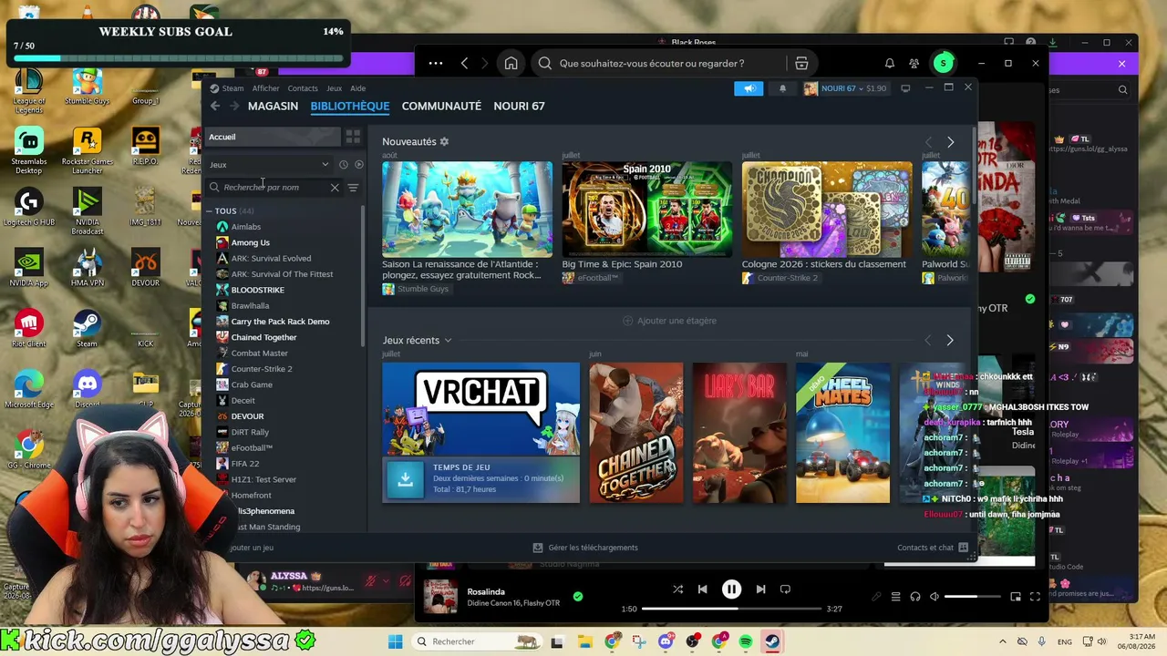Open Spotify profile avatar
Screen dimensions: 1167x656
click(943, 64)
